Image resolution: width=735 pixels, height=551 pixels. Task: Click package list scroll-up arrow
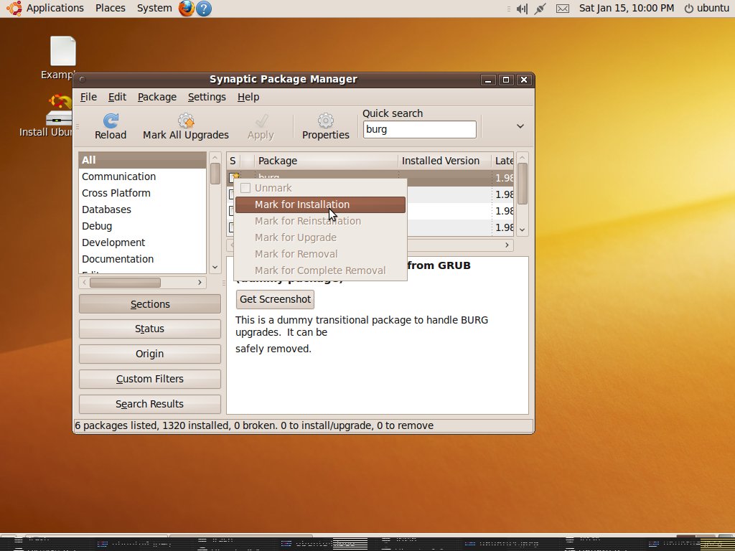click(523, 157)
